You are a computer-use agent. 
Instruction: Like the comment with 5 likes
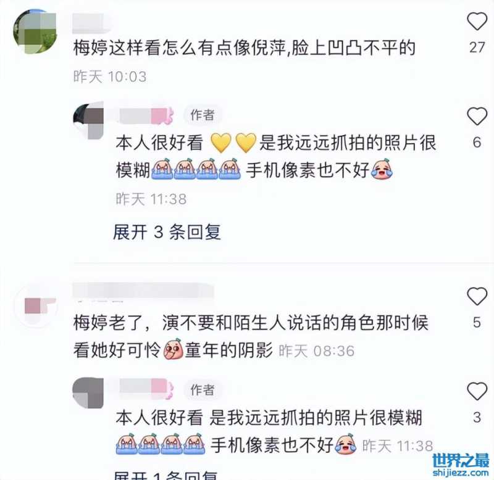click(477, 296)
